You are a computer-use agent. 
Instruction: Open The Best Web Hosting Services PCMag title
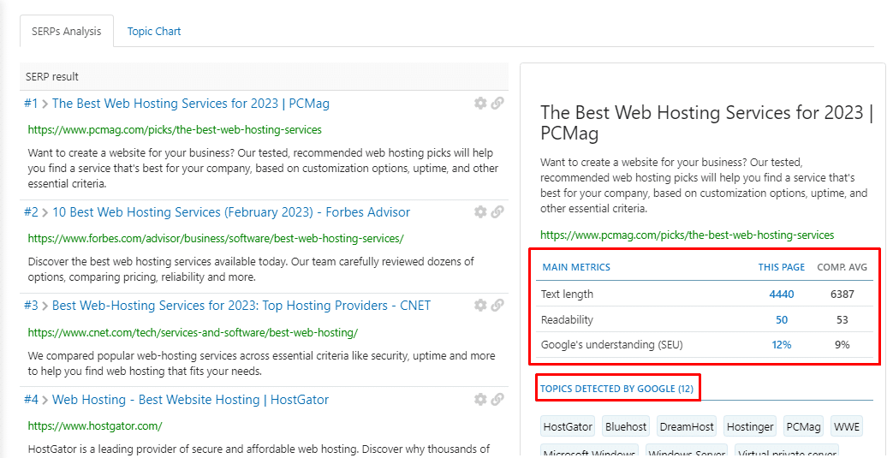(191, 103)
